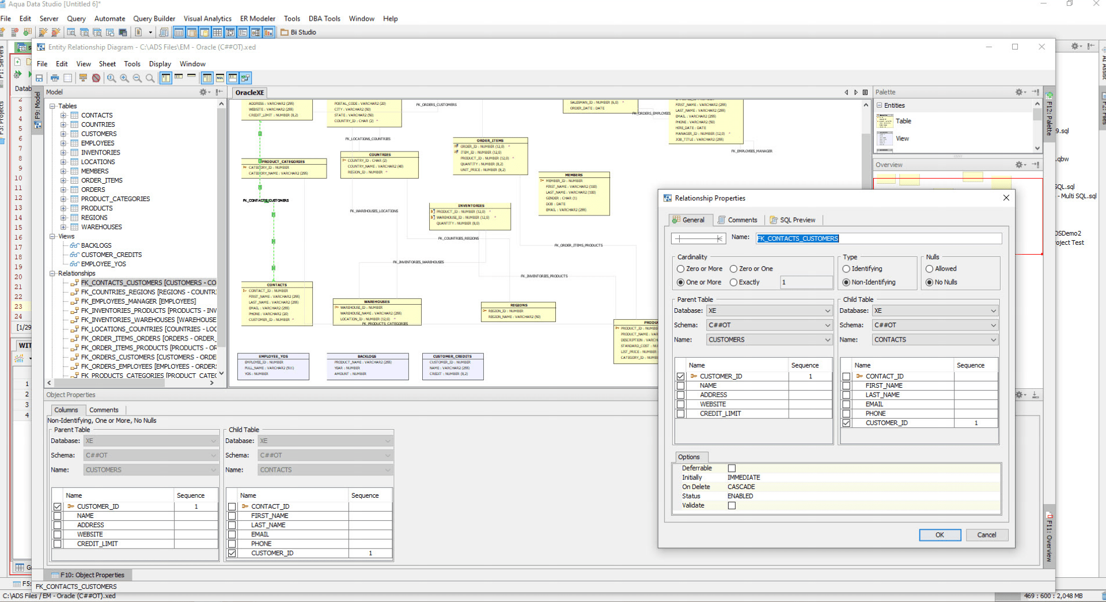Adjust the notation slider beside the Name field
This screenshot has height=602, width=1106.
coord(698,238)
